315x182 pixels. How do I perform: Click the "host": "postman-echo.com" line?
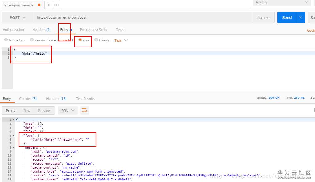click(55, 152)
